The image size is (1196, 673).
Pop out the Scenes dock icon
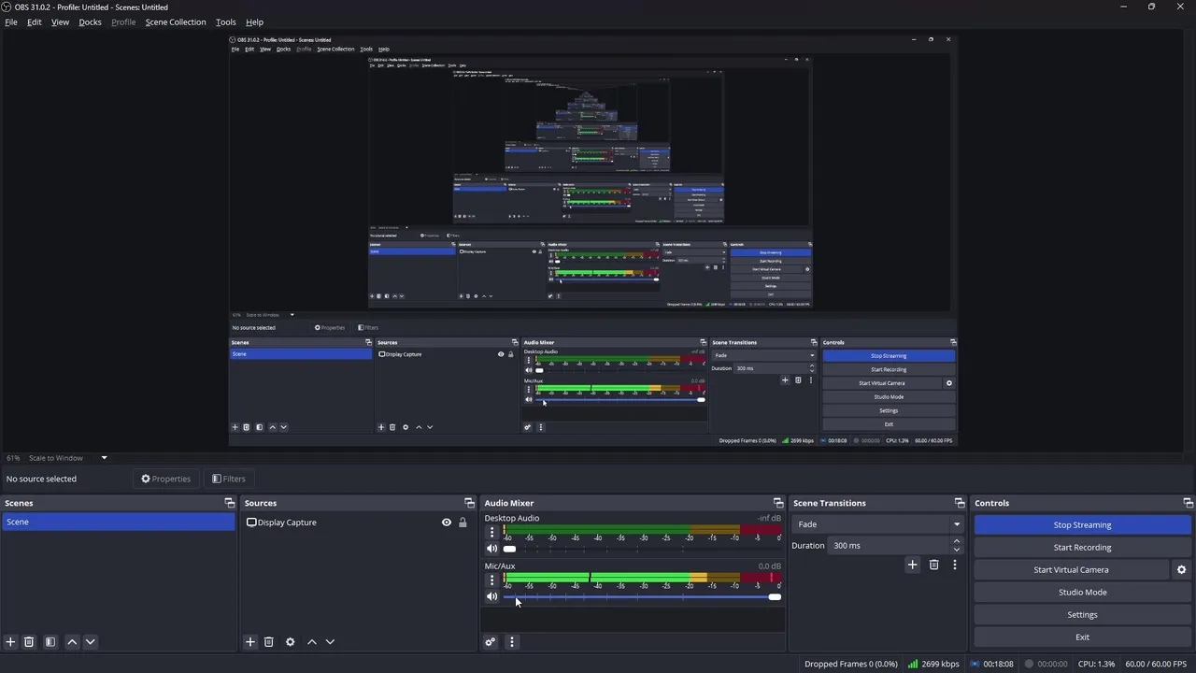tap(230, 503)
